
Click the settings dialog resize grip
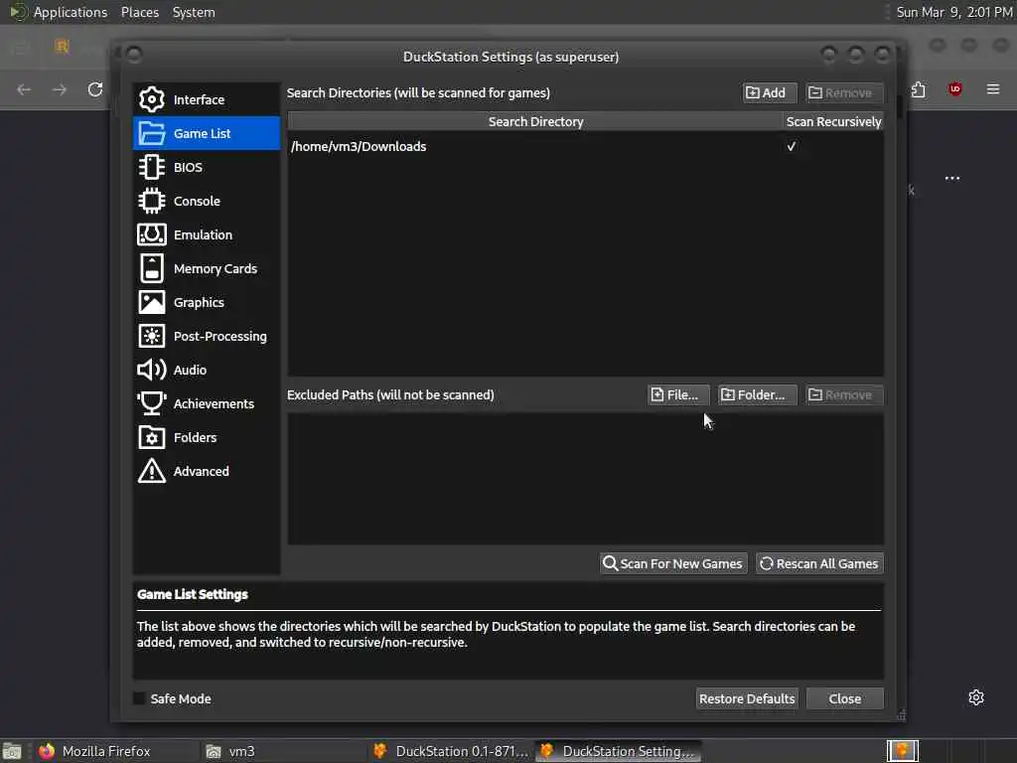coord(901,715)
